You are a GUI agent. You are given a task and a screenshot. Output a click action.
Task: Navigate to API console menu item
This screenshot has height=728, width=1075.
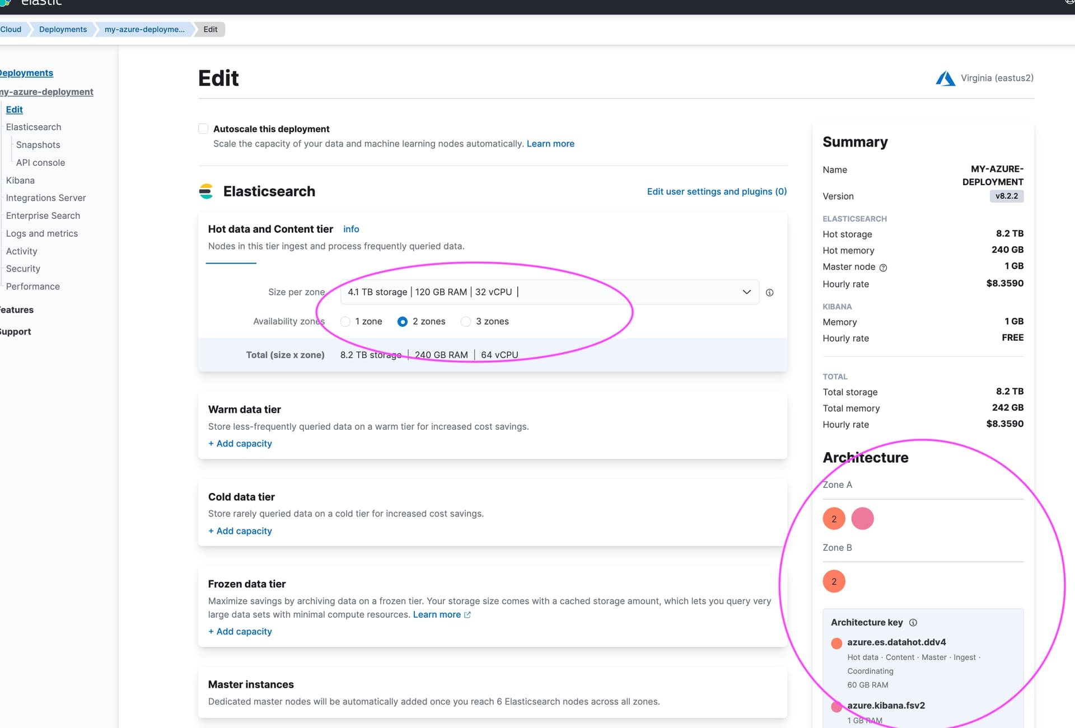(x=40, y=162)
